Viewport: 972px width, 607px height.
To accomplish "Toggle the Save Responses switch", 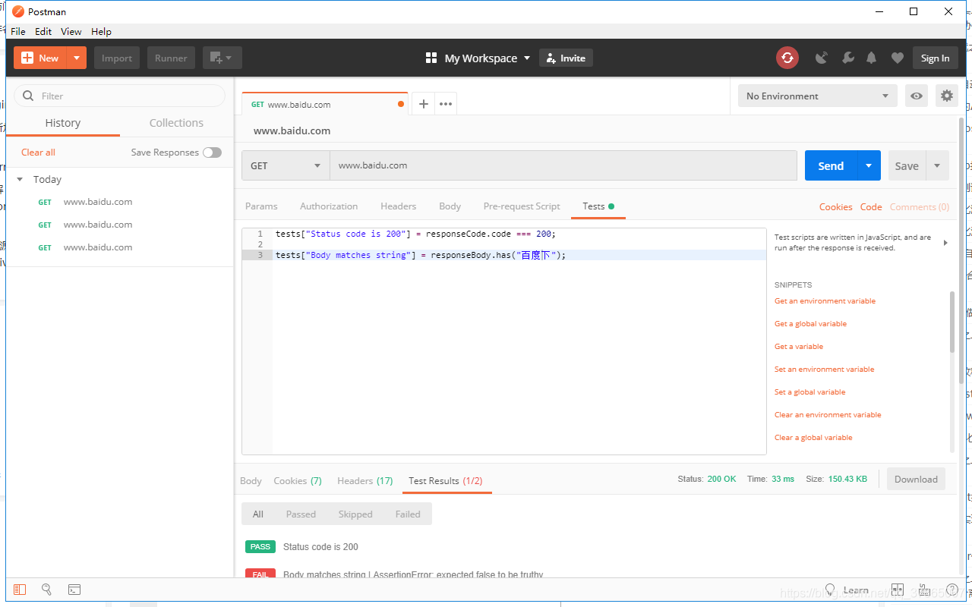I will (212, 153).
